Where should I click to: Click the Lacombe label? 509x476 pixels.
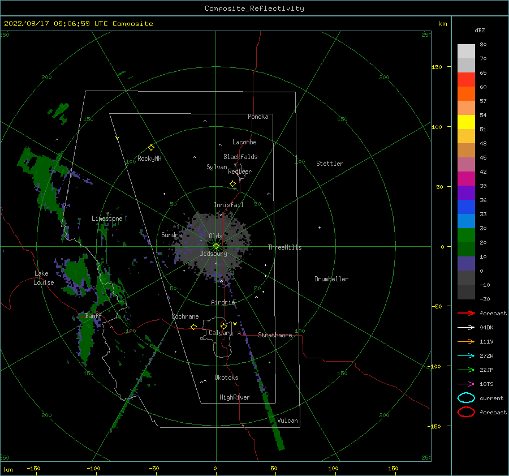click(x=244, y=142)
